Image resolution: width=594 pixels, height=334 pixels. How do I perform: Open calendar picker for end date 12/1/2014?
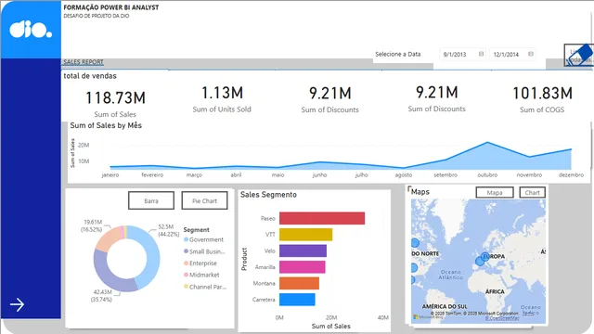(531, 54)
